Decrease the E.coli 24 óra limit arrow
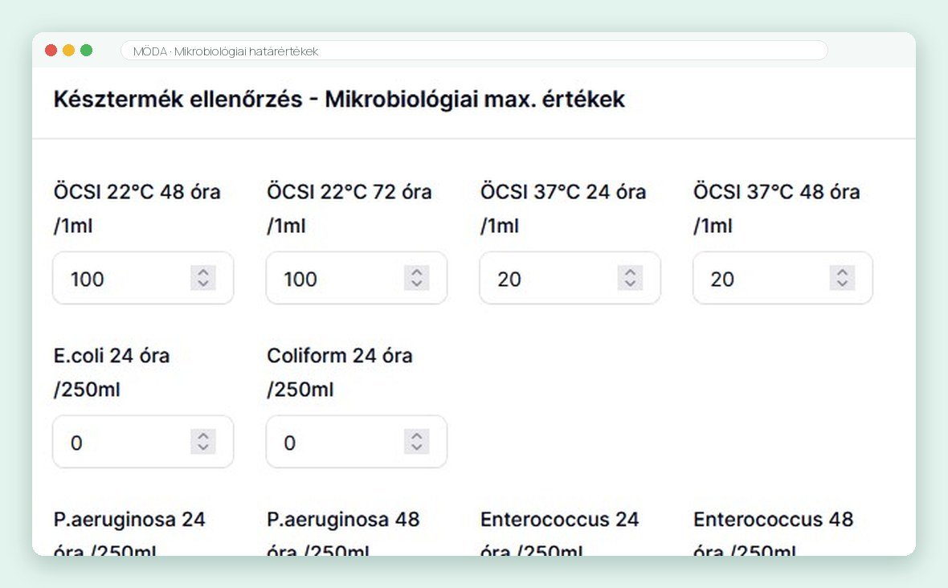The height and width of the screenshot is (588, 948). 203,447
